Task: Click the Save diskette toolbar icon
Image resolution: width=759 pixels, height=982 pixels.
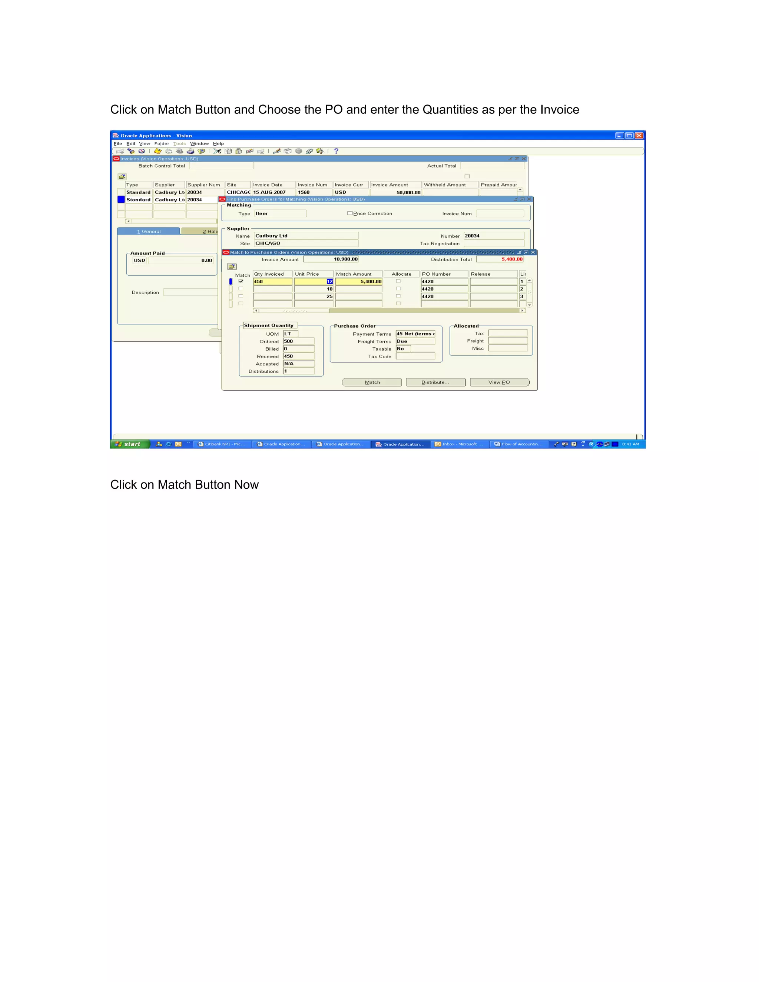Action: coord(158,151)
